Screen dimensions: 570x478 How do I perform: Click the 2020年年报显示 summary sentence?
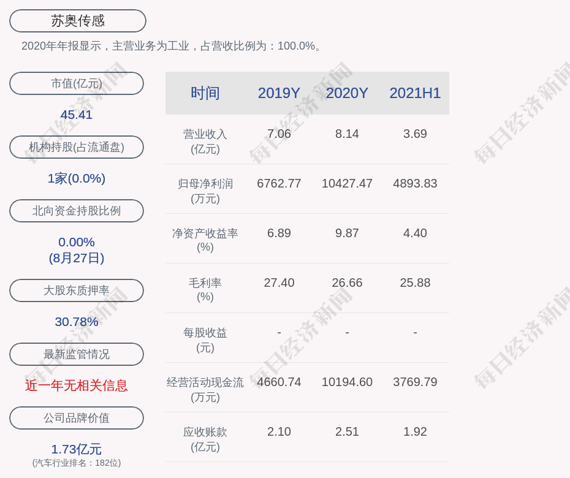tap(172, 46)
